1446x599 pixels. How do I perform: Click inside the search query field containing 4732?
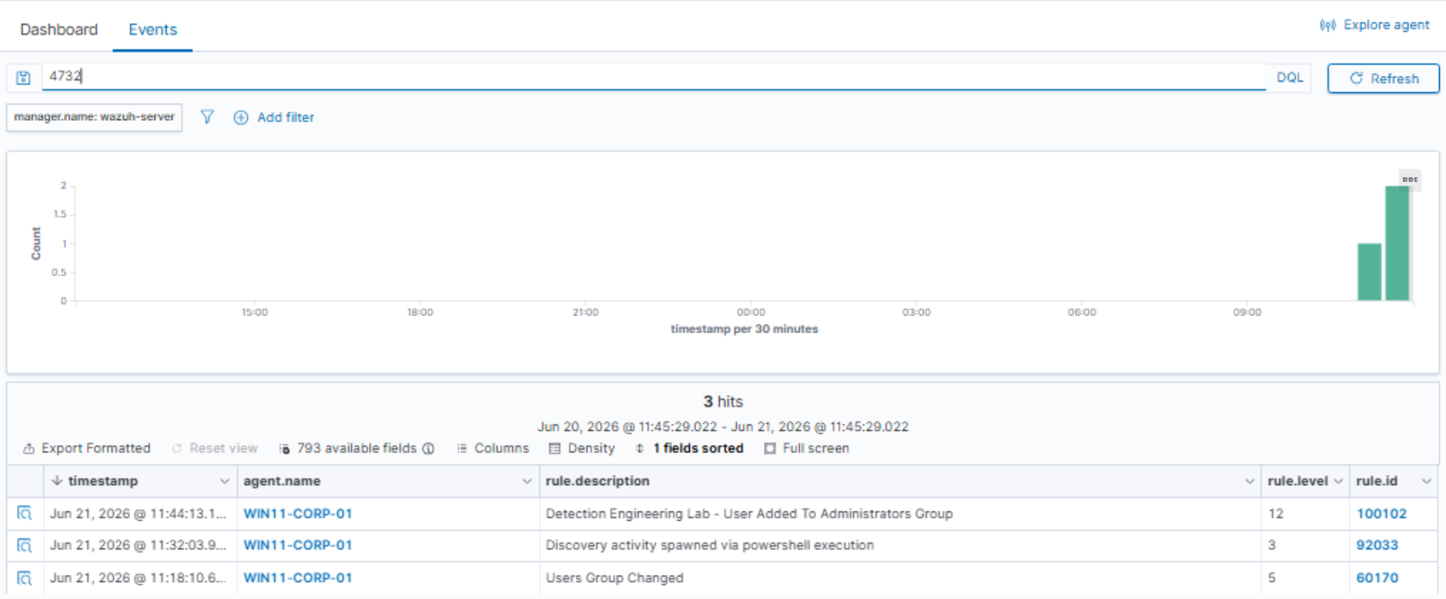pos(653,76)
